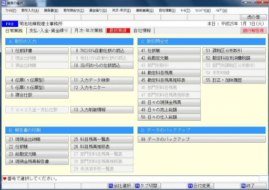Viewport: 269px width, 190px height.
Task: Click the 番号で選択してください prompt field
Action: [x=130, y=178]
